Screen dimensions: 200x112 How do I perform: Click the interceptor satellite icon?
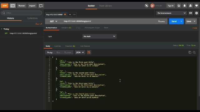147,6
